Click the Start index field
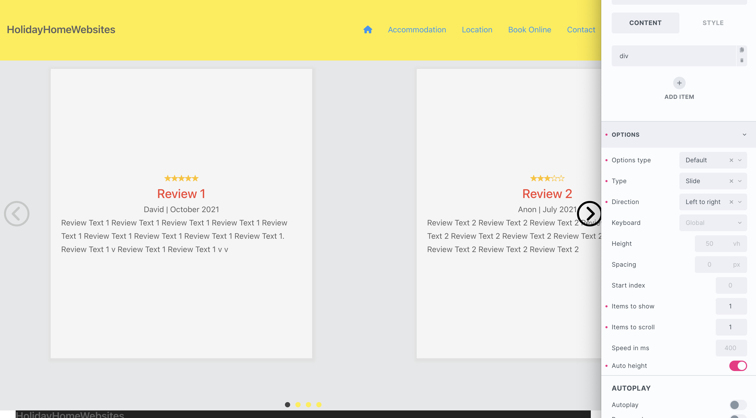Screen dimensions: 756x418 click(x=731, y=285)
